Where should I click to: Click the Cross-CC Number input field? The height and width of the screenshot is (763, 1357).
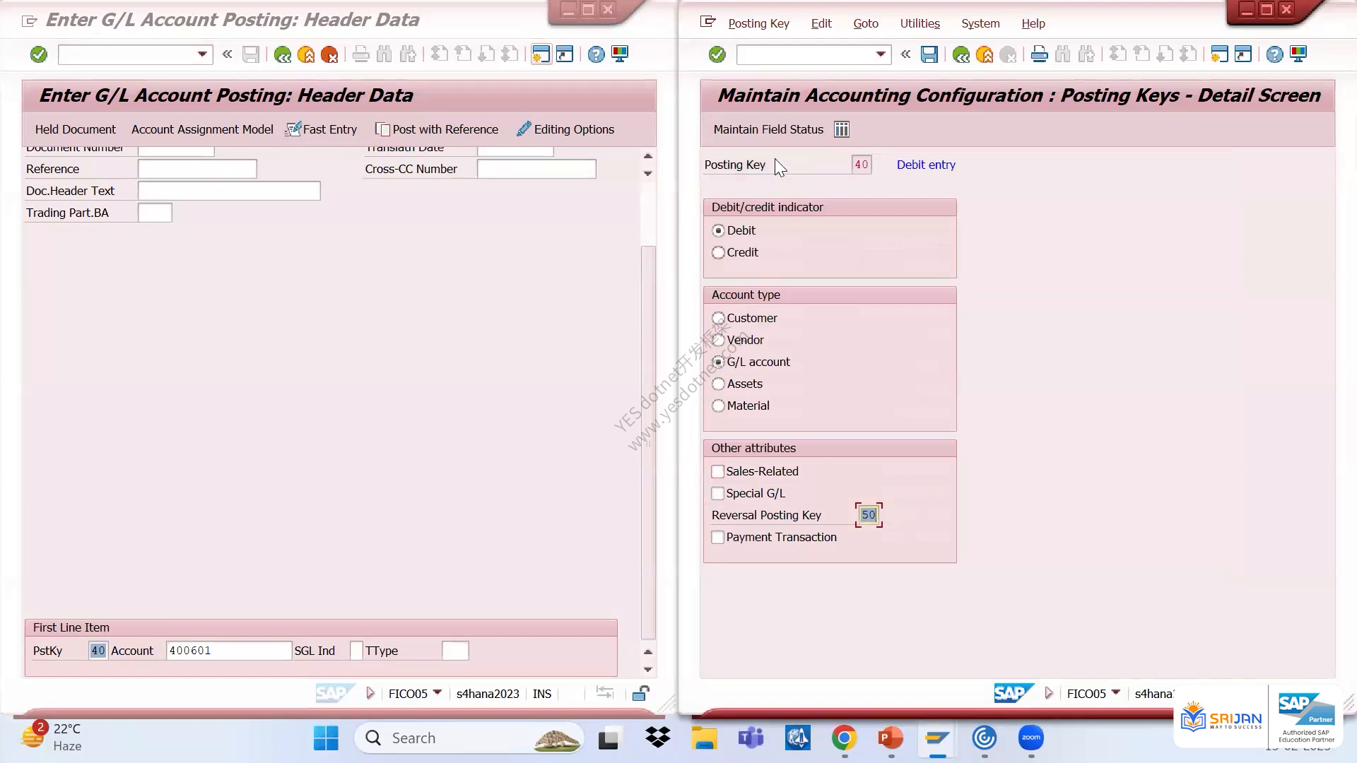click(x=536, y=169)
